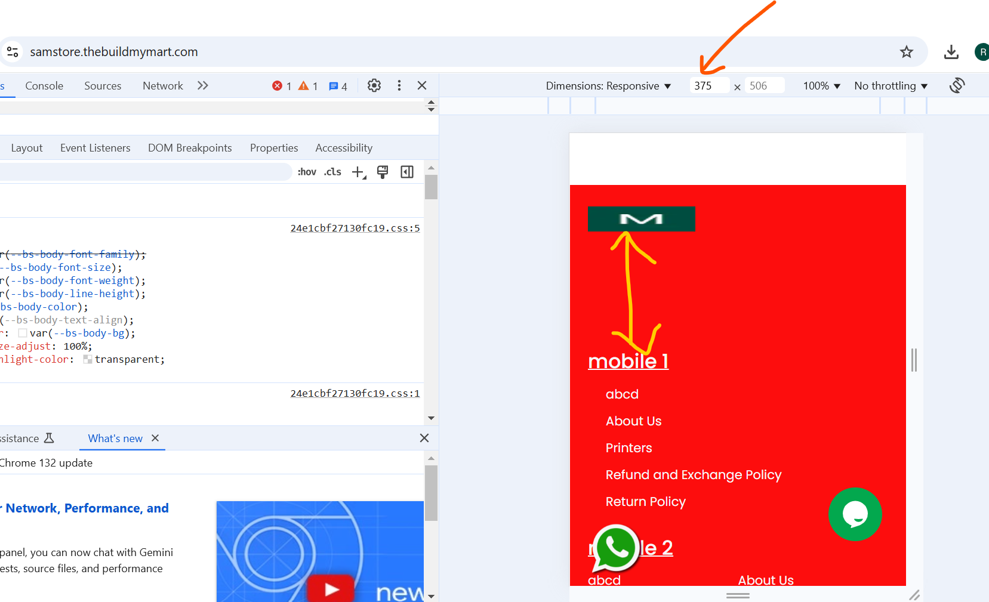
Task: Switch to the Sources tab
Action: pos(103,86)
